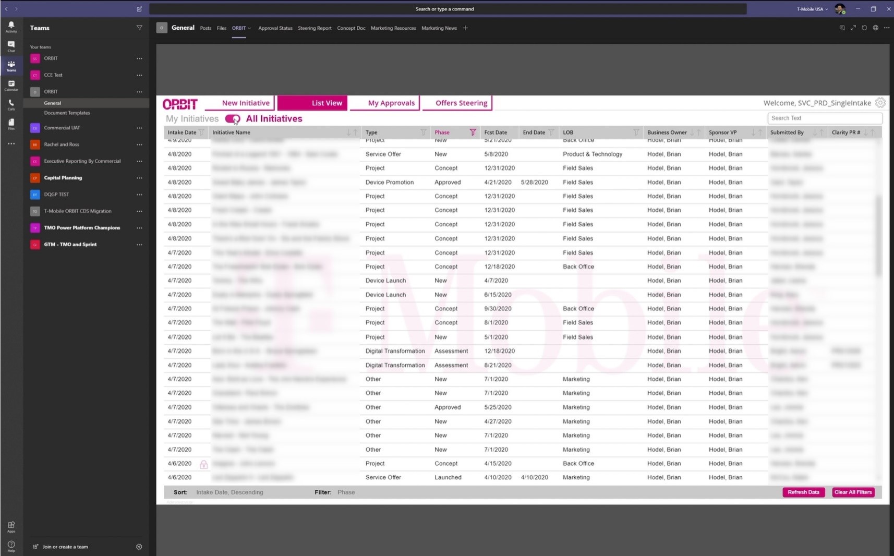894x556 pixels.
Task: Open more options for Capital Planning team
Action: (x=139, y=178)
